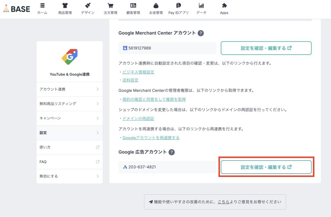
Task: Click the Google Ads ID 203-637-4821 field
Action: [167, 167]
